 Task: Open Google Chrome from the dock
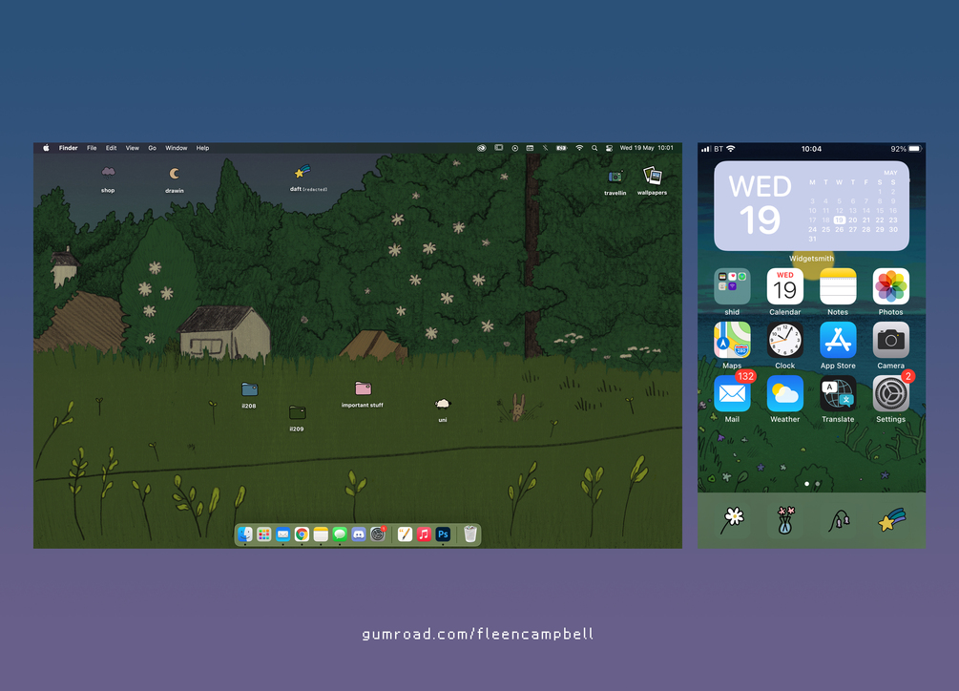coord(302,534)
